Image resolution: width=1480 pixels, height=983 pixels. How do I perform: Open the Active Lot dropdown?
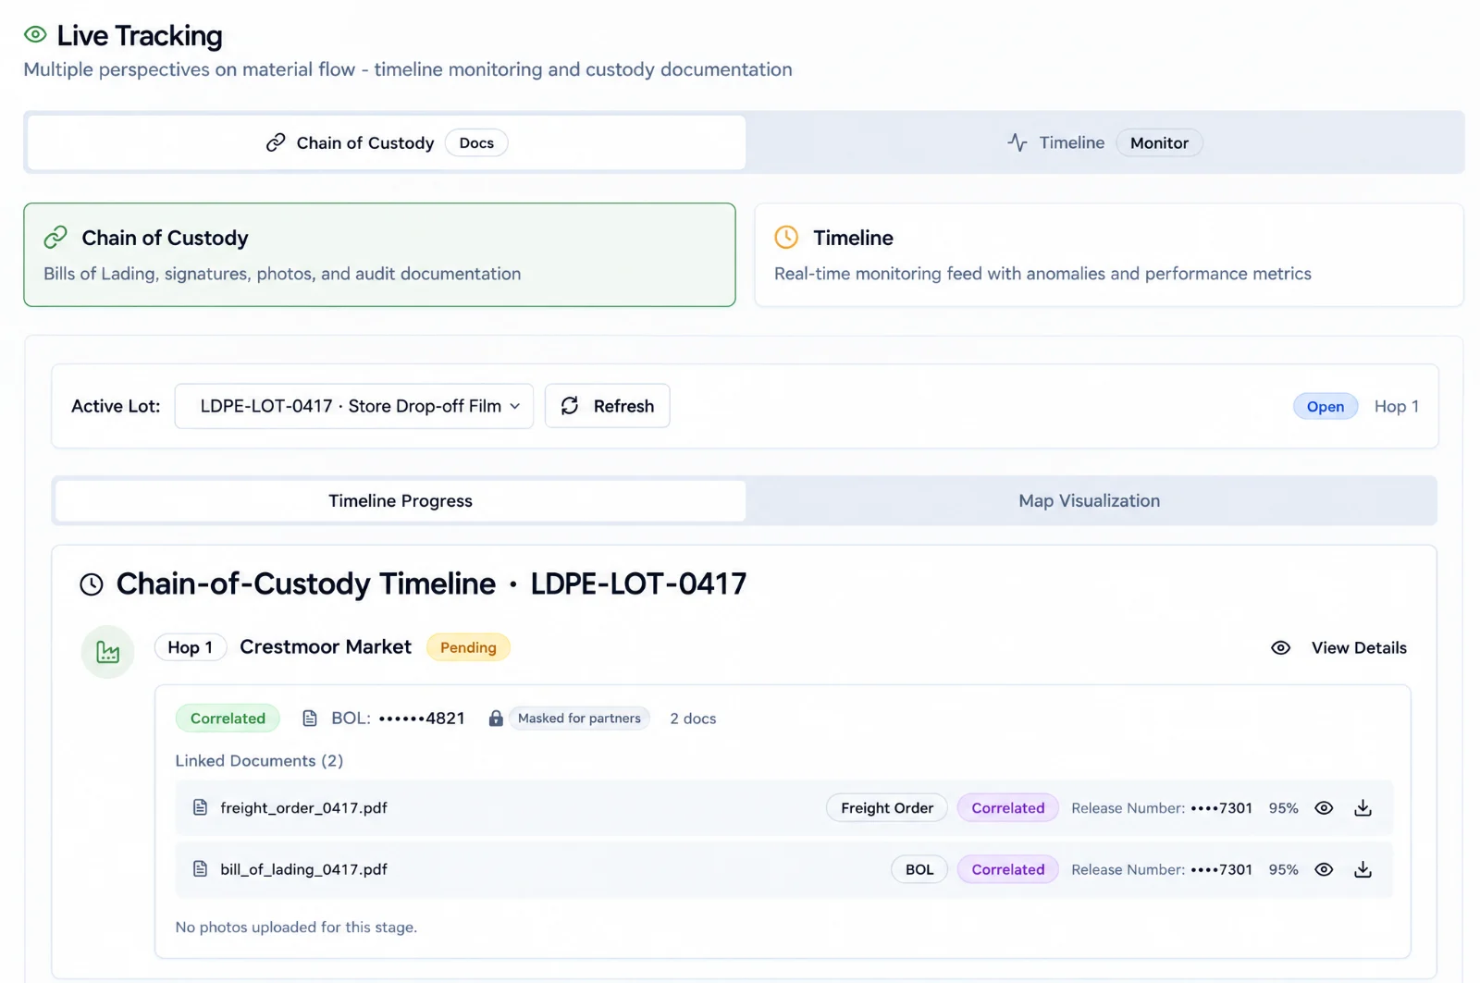click(354, 406)
